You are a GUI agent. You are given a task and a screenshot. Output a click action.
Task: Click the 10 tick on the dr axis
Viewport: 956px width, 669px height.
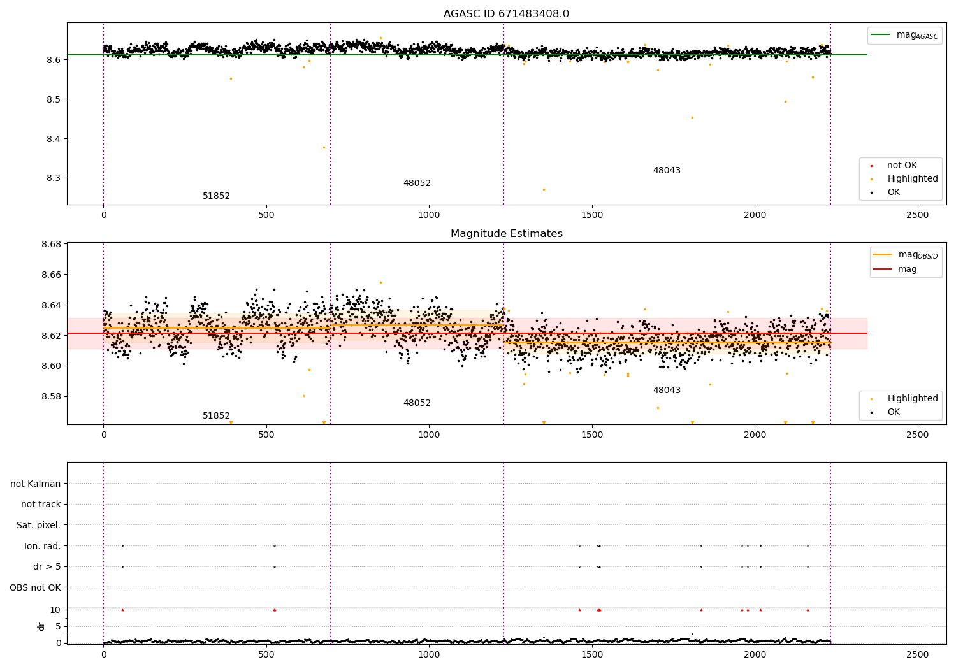[x=55, y=610]
